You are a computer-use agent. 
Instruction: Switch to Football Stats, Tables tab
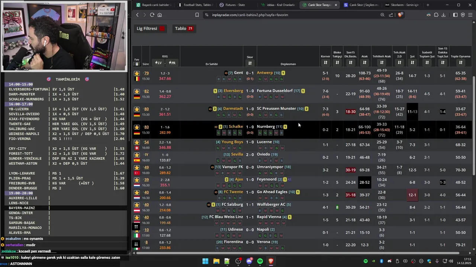coord(195,5)
